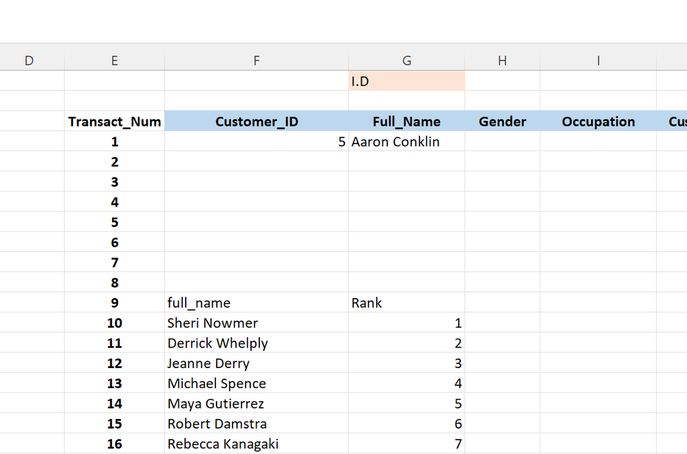Select column header G
Viewport: 687px width, 454px height.
[406, 60]
